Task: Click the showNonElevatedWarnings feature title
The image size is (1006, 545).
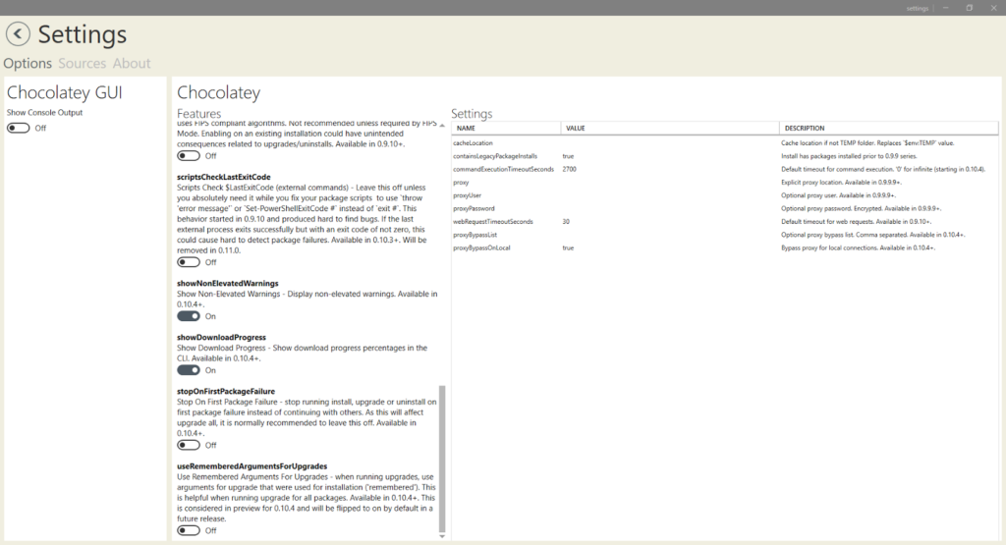Action: (228, 284)
